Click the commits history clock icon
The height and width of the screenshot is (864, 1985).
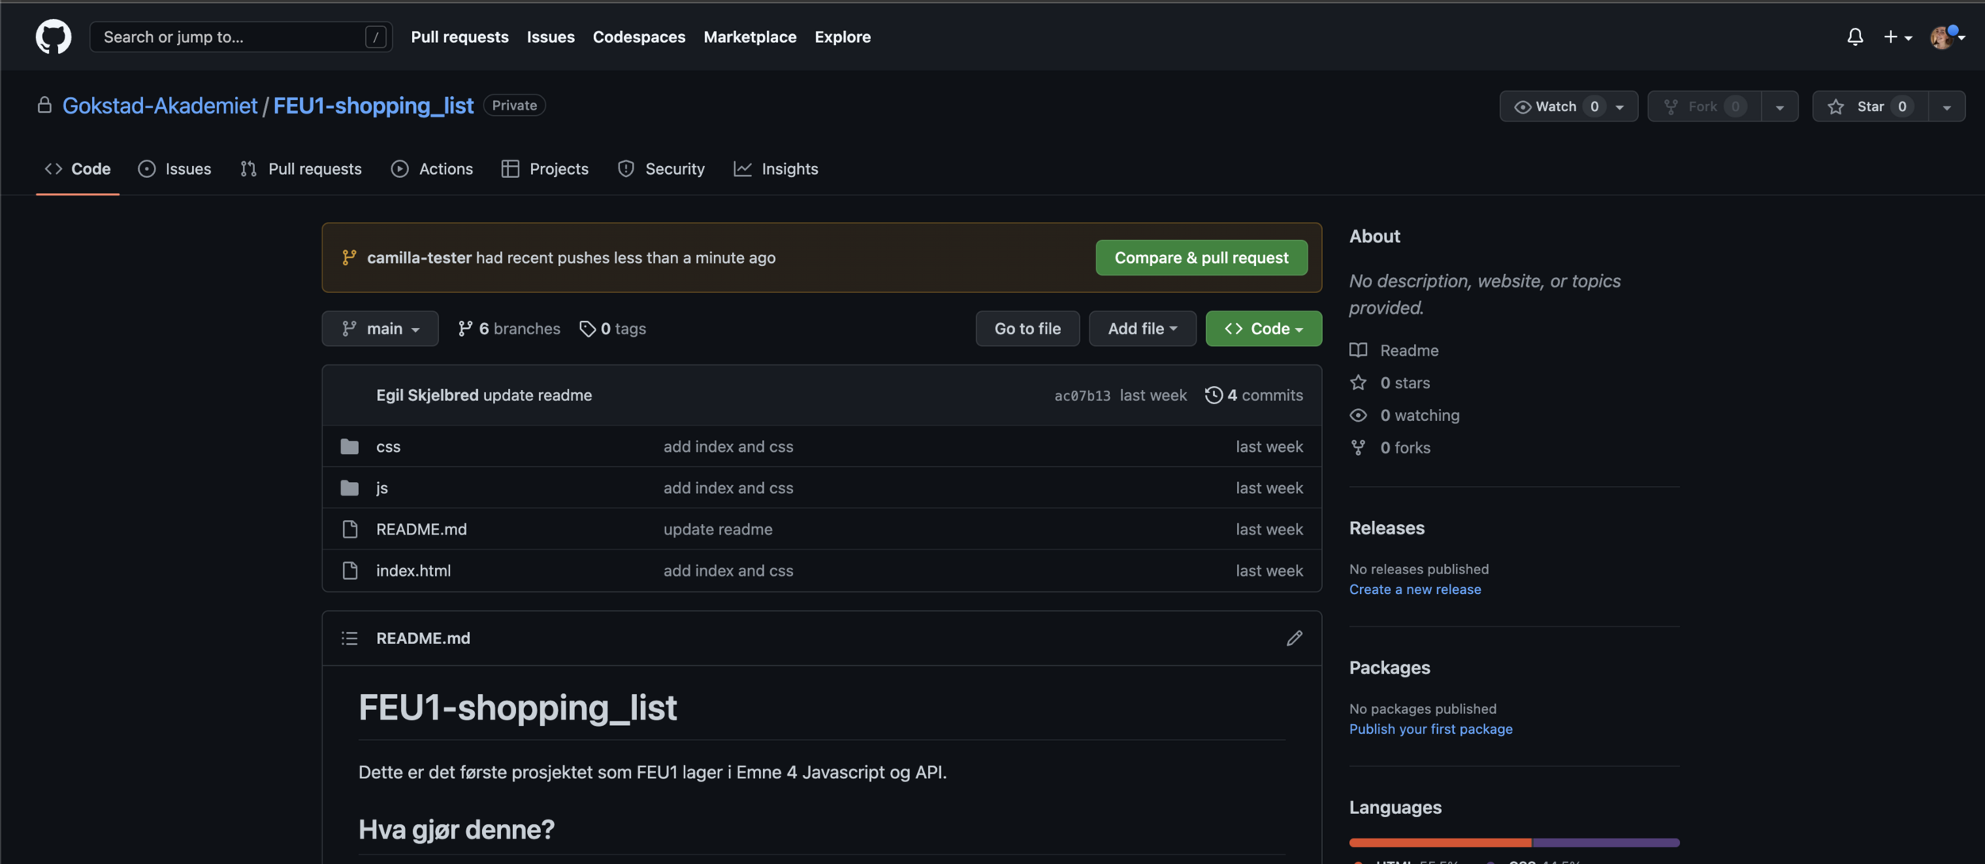1213,395
